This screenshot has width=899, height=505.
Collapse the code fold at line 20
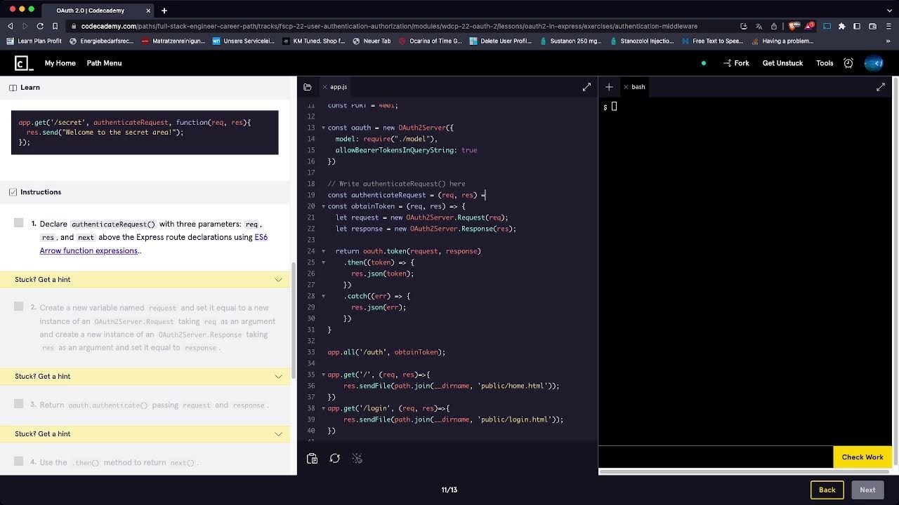point(323,206)
